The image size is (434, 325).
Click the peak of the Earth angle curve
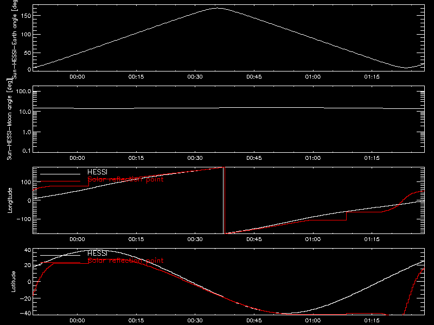point(218,8)
